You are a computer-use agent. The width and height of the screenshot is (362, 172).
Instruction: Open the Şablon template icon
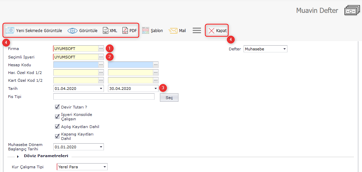pos(145,30)
